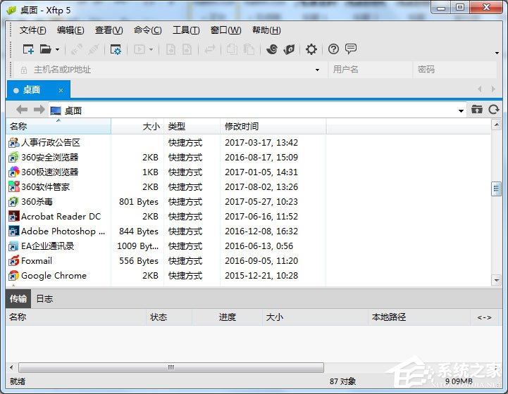
Task: Close the 桌面 session tab
Action: click(61, 90)
